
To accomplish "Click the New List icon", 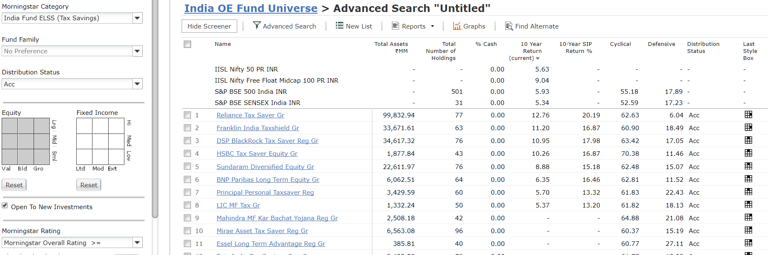I will click(339, 26).
